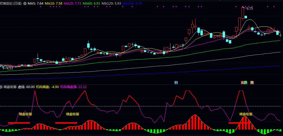Screen dimensions: 283x136
Task: Click the 4.53 low price label
Action: [x=9, y=68]
